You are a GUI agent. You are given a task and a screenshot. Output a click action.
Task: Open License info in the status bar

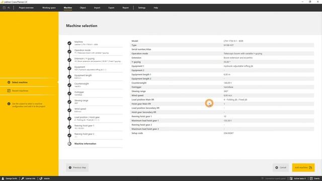[28, 178]
